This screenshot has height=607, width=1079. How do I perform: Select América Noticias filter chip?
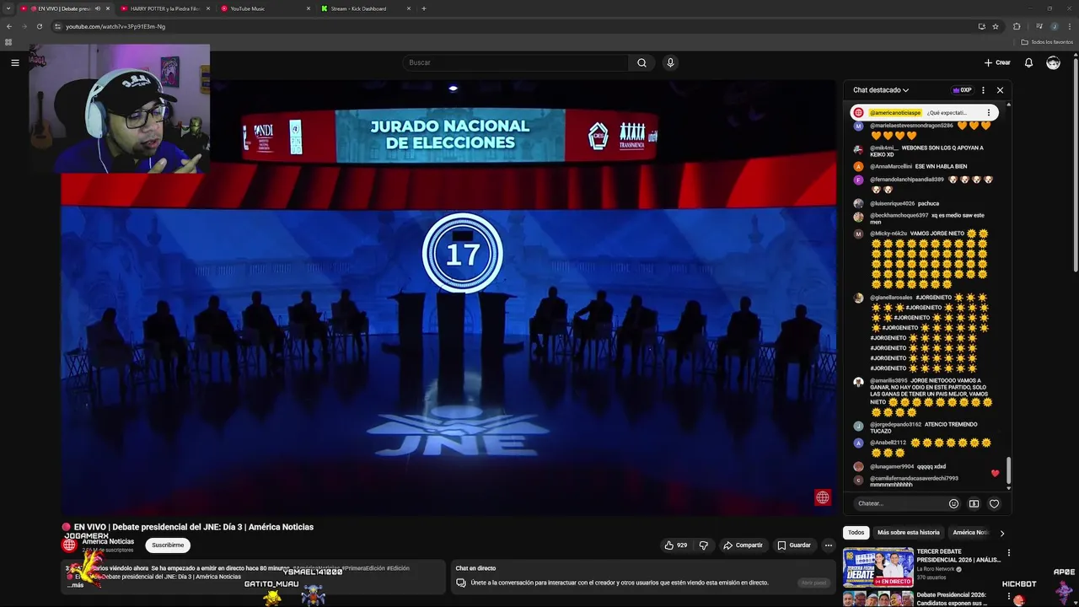point(970,533)
